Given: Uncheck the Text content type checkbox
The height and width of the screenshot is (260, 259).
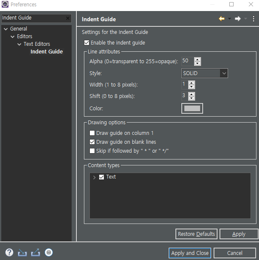Looking at the screenshot, I should tap(101, 177).
